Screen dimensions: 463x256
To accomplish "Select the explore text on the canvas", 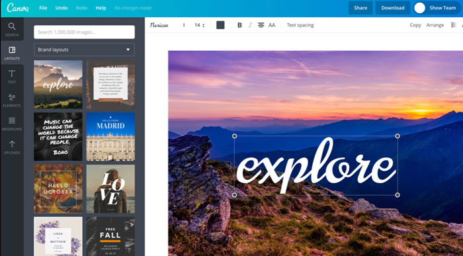I will point(316,165).
